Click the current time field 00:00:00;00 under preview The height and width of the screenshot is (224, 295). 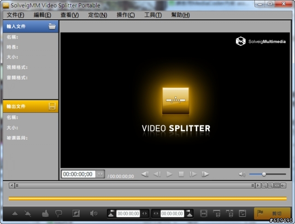click(78, 174)
